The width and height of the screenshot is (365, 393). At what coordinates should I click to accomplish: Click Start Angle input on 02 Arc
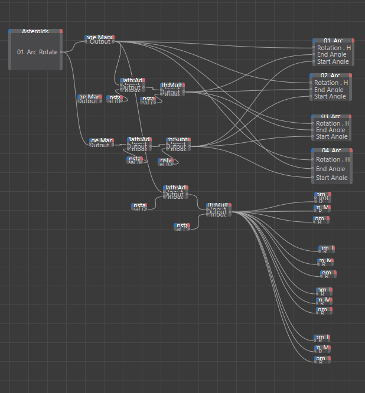tap(311, 96)
